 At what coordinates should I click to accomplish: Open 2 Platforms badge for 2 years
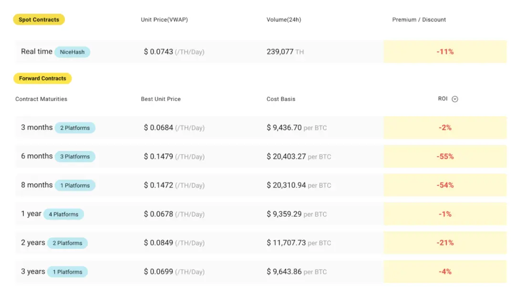67,243
